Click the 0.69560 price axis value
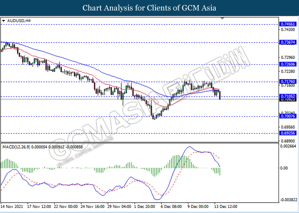Image resolution: width=299 pixels, height=213 pixels. pyautogui.click(x=288, y=127)
